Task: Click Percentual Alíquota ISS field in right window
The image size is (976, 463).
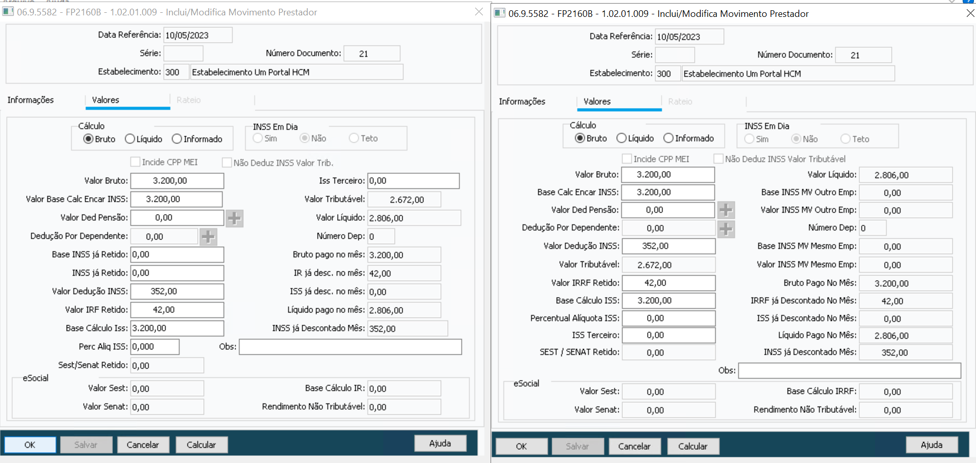Action: [x=669, y=318]
